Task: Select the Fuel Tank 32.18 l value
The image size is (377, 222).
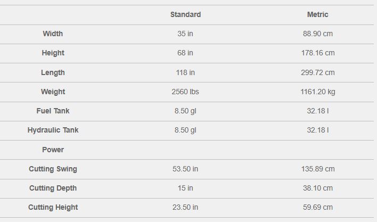Action: pos(318,111)
